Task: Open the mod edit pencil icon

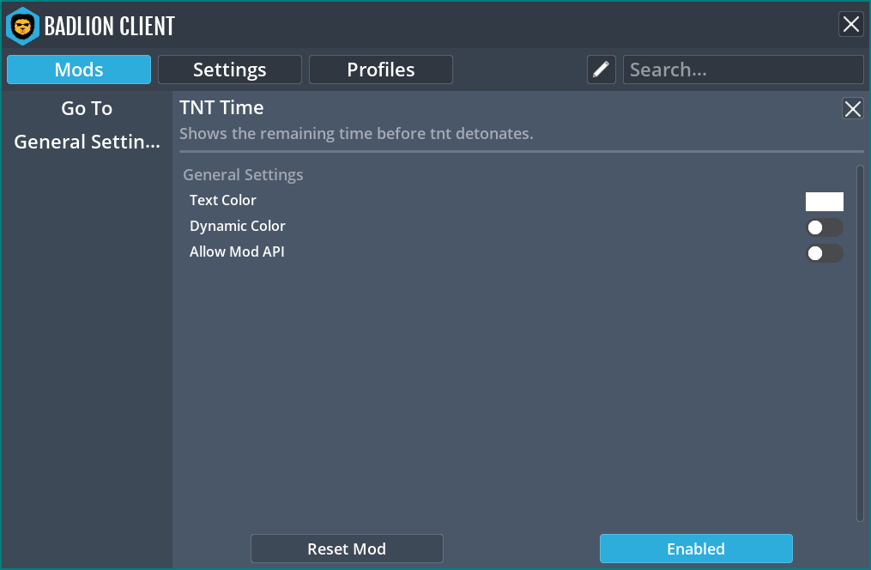Action: tap(601, 70)
